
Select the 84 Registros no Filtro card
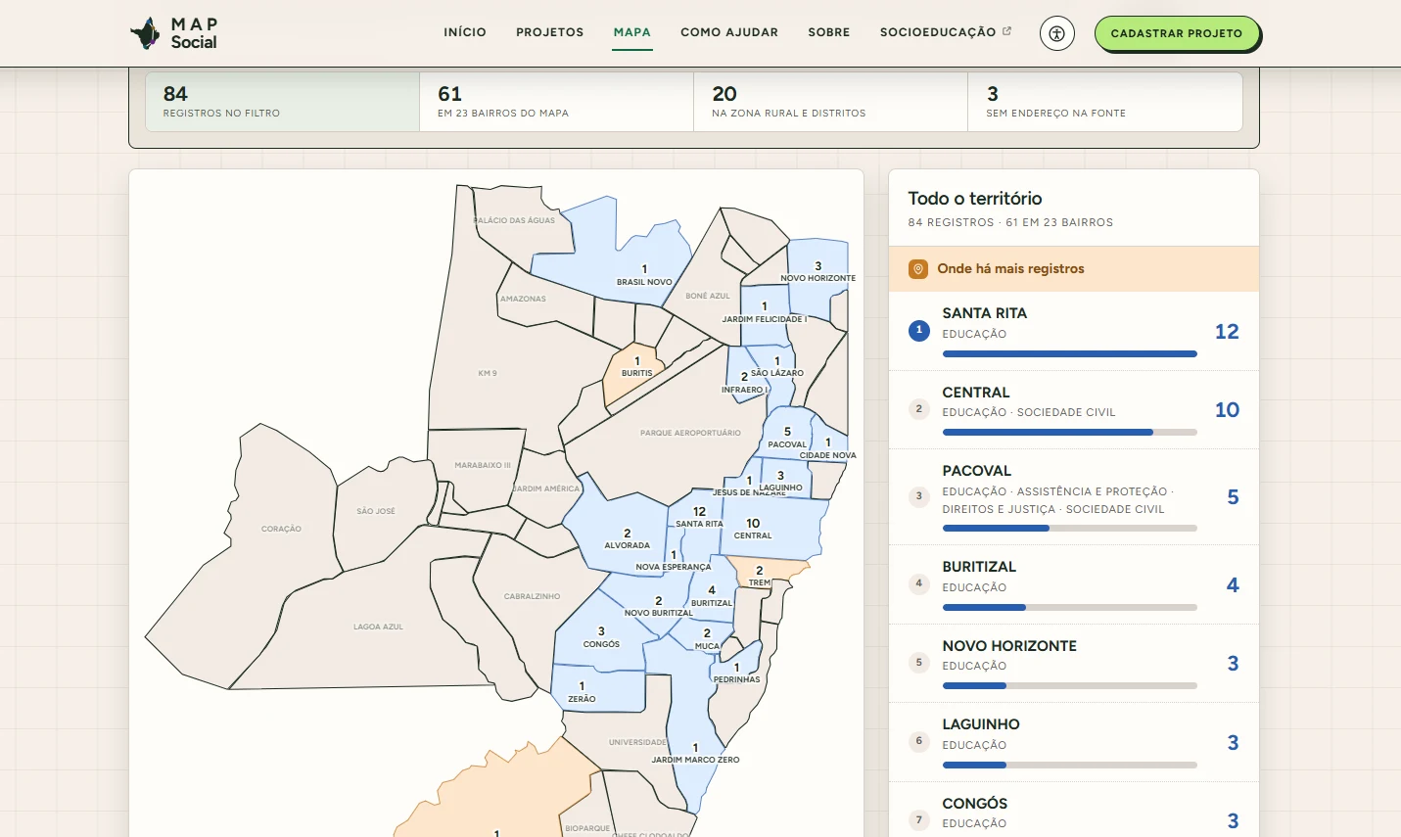coord(283,102)
